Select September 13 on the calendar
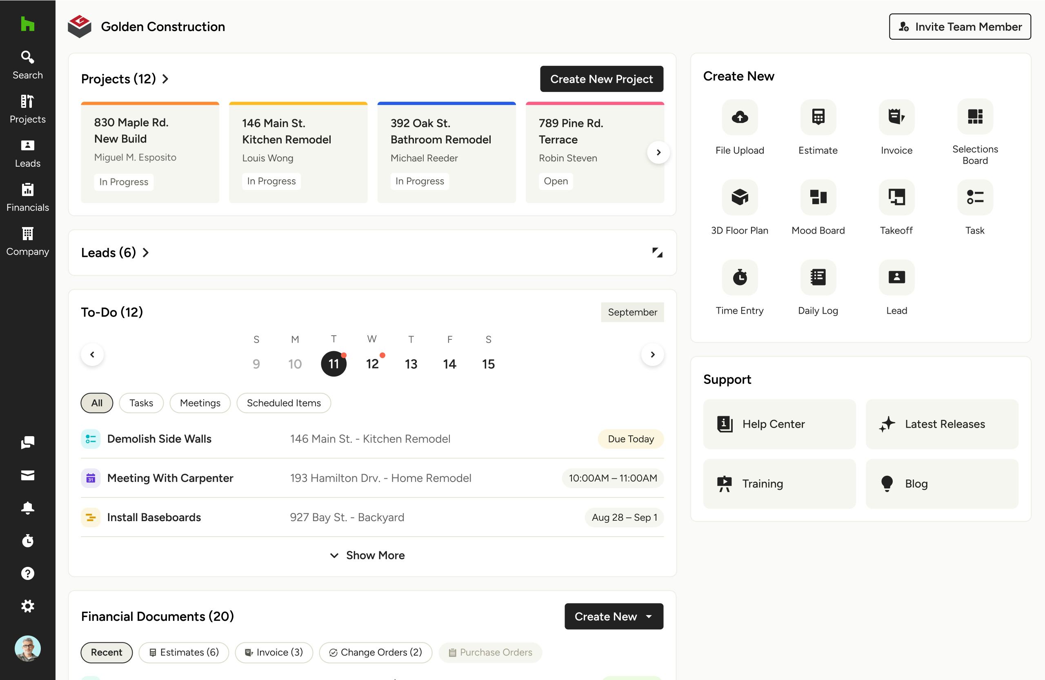This screenshot has width=1045, height=680. click(x=411, y=363)
